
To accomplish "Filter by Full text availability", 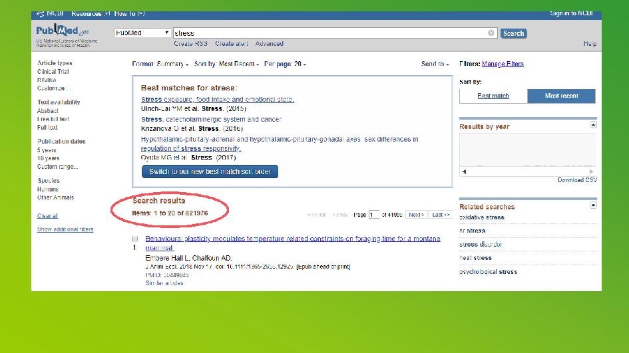I will point(47,128).
